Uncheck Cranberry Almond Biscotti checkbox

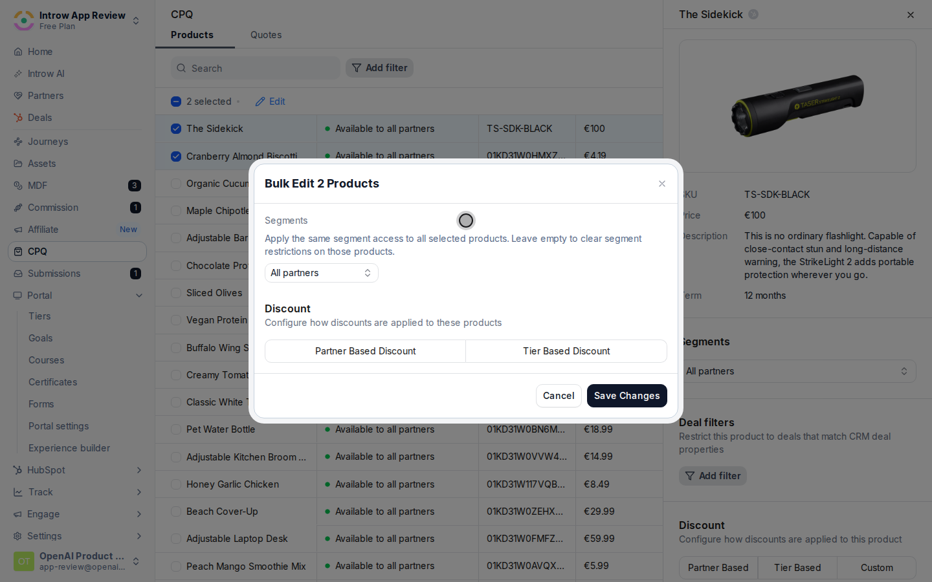(176, 156)
